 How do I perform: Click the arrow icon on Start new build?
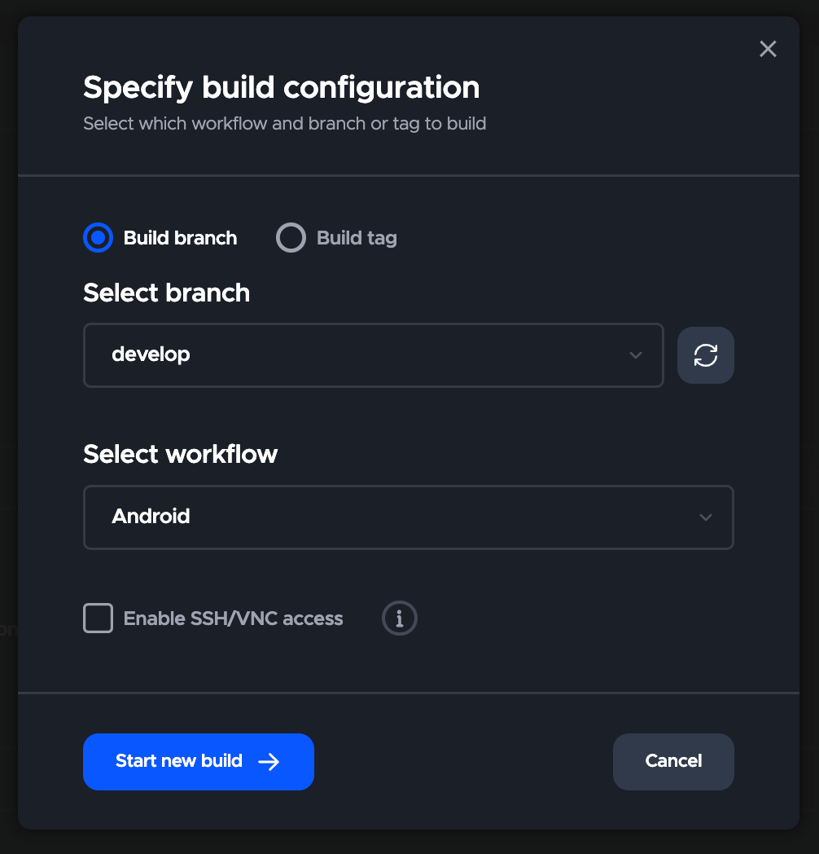pyautogui.click(x=269, y=761)
